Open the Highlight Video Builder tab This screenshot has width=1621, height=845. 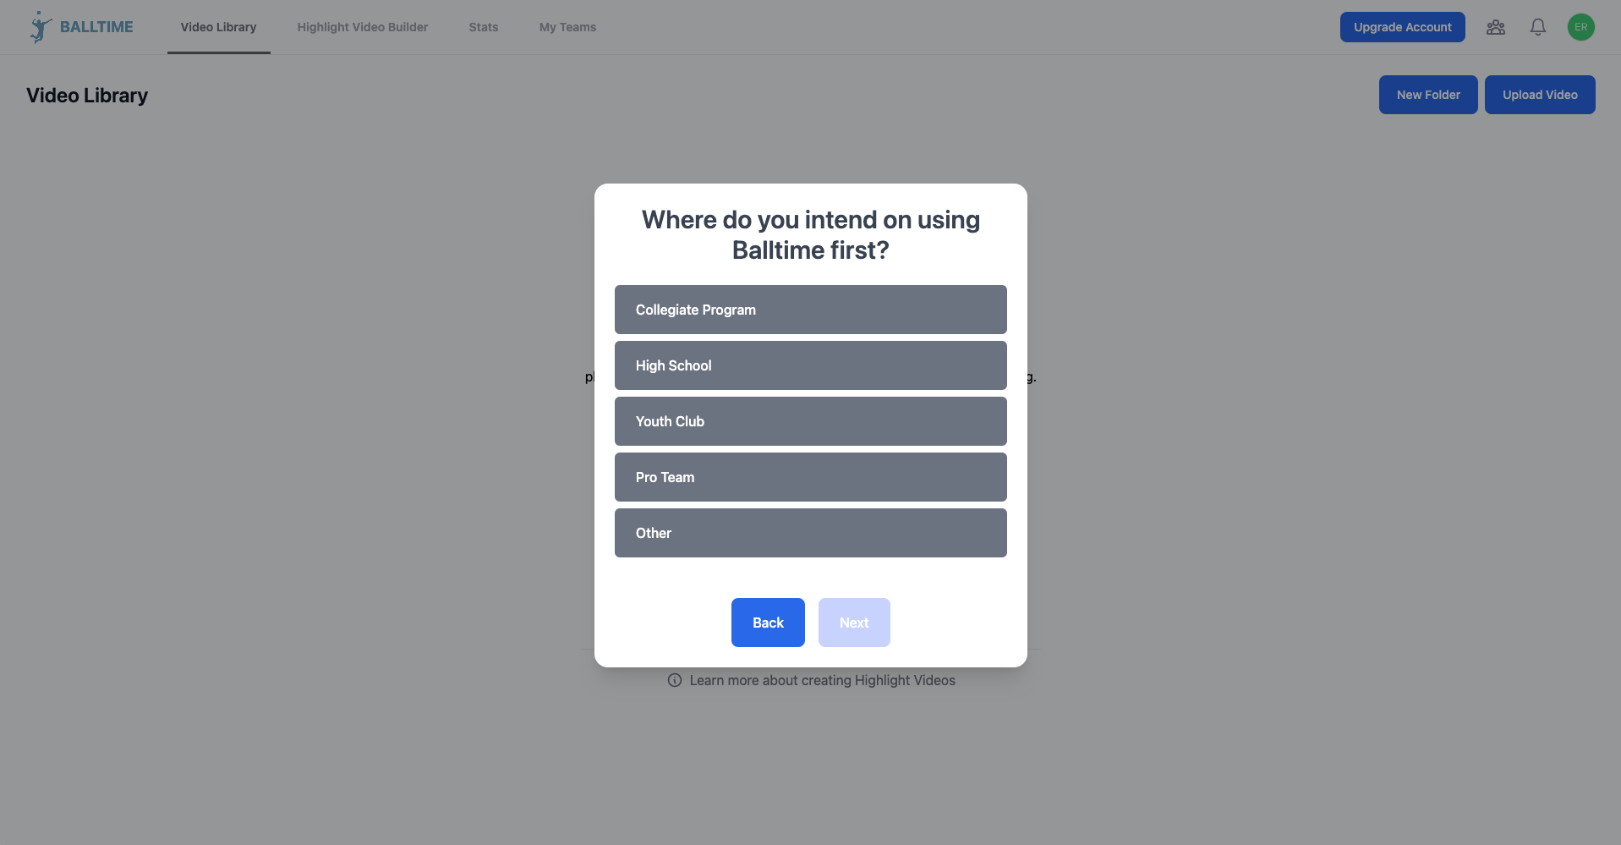pos(362,27)
